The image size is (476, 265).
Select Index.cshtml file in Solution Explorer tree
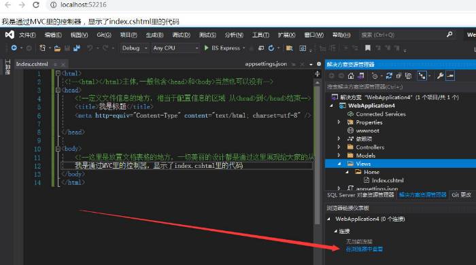coord(388,180)
